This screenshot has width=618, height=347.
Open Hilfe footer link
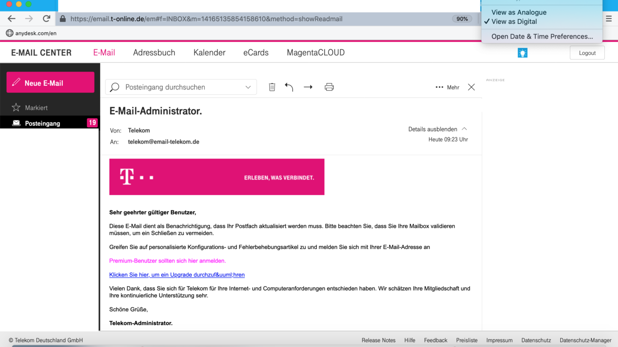pos(410,340)
